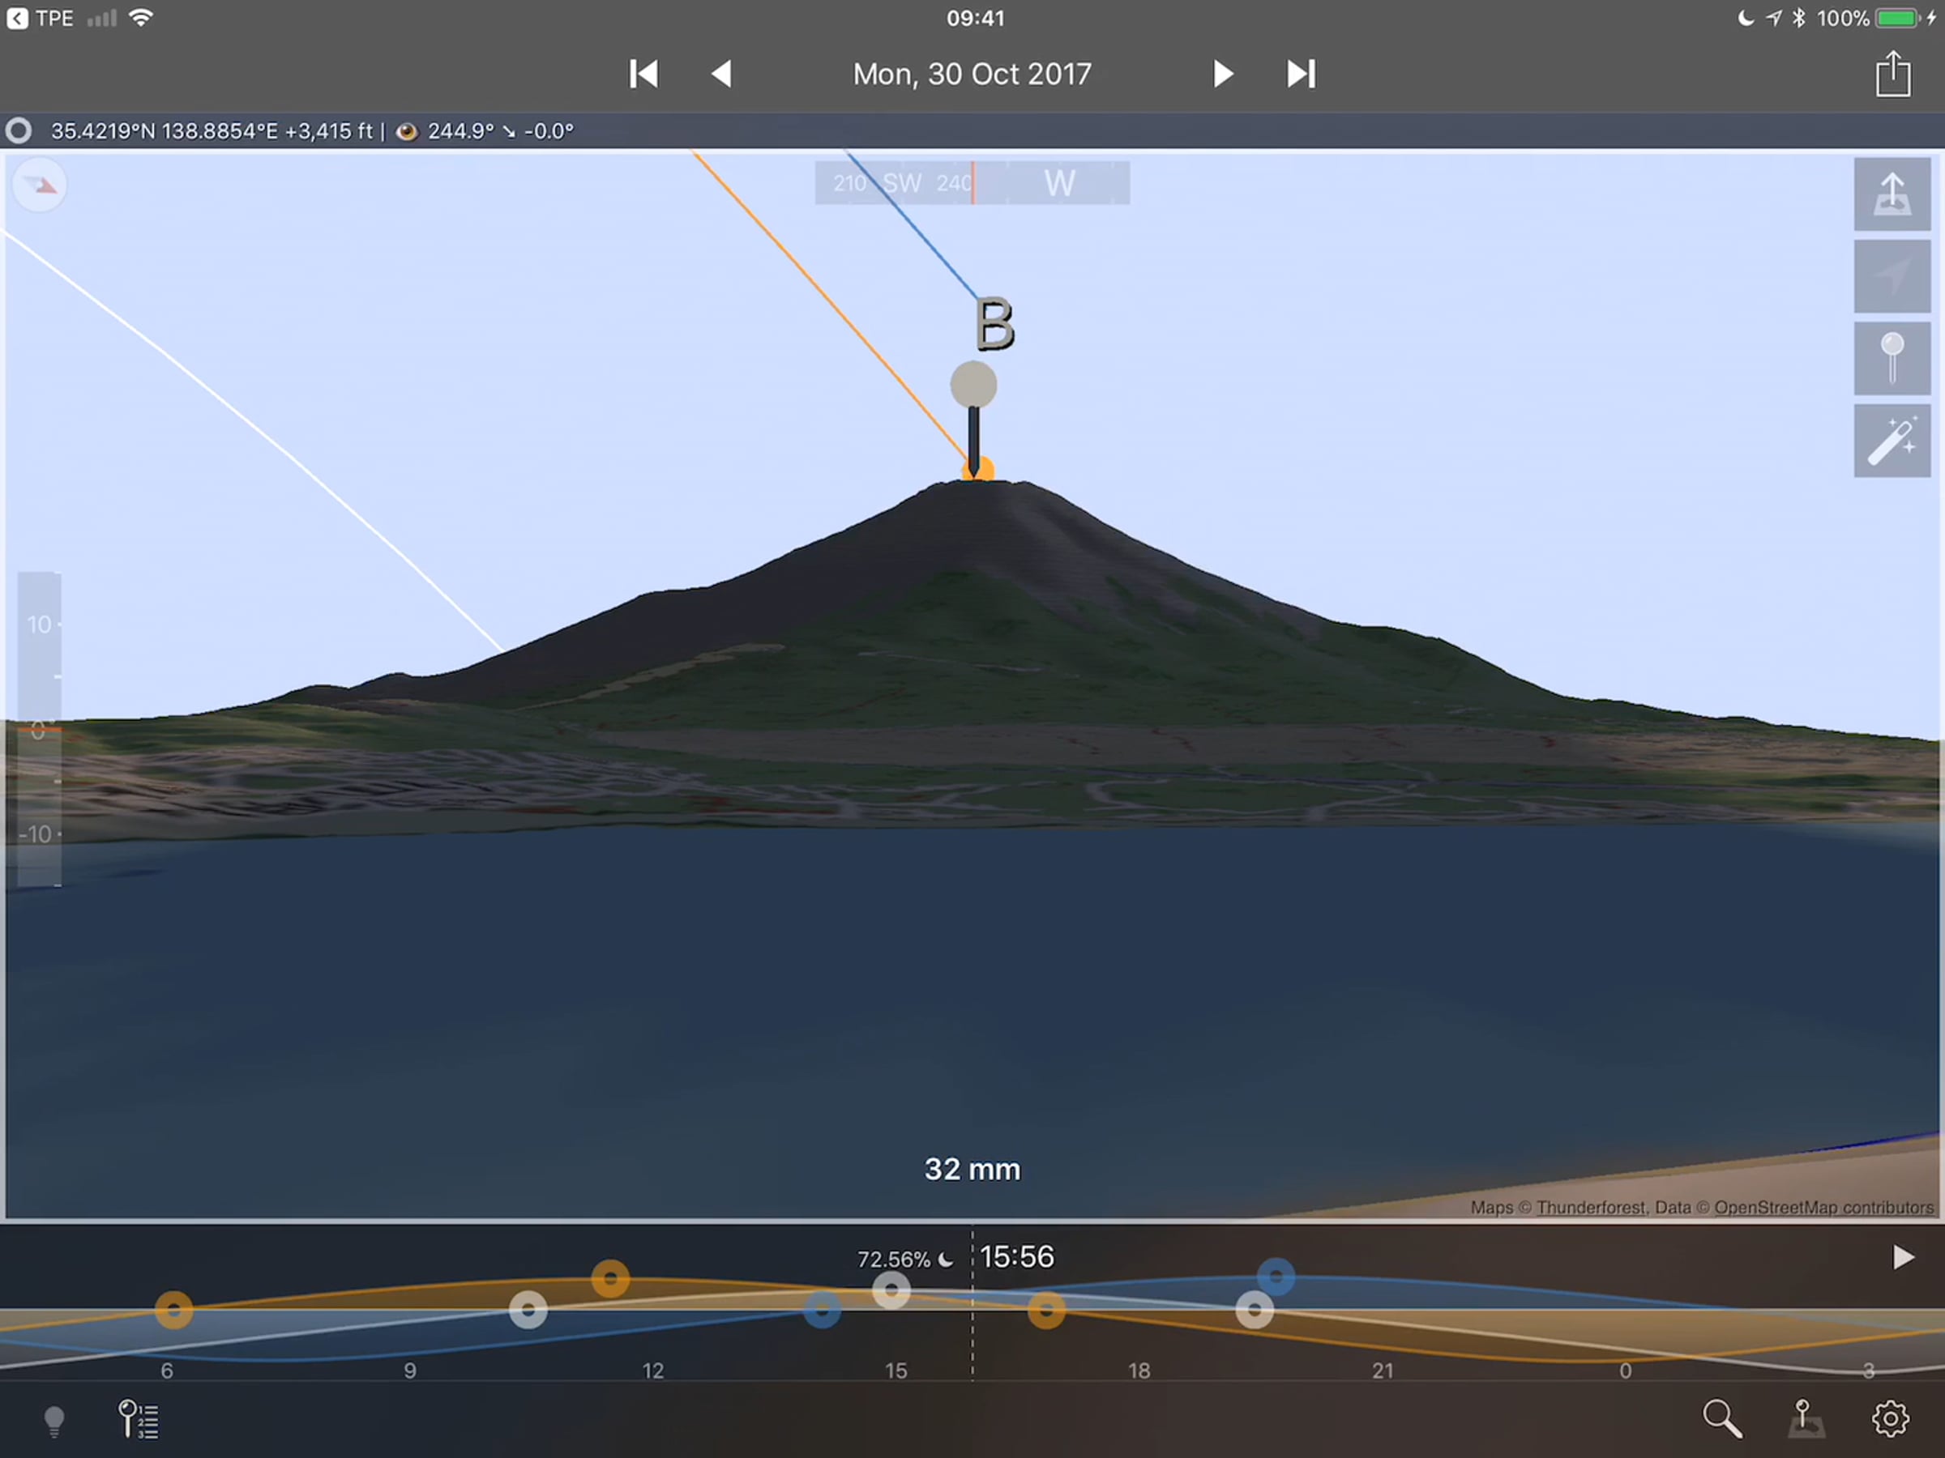1945x1458 pixels.
Task: Skip to previous event with first-track button
Action: [x=643, y=74]
